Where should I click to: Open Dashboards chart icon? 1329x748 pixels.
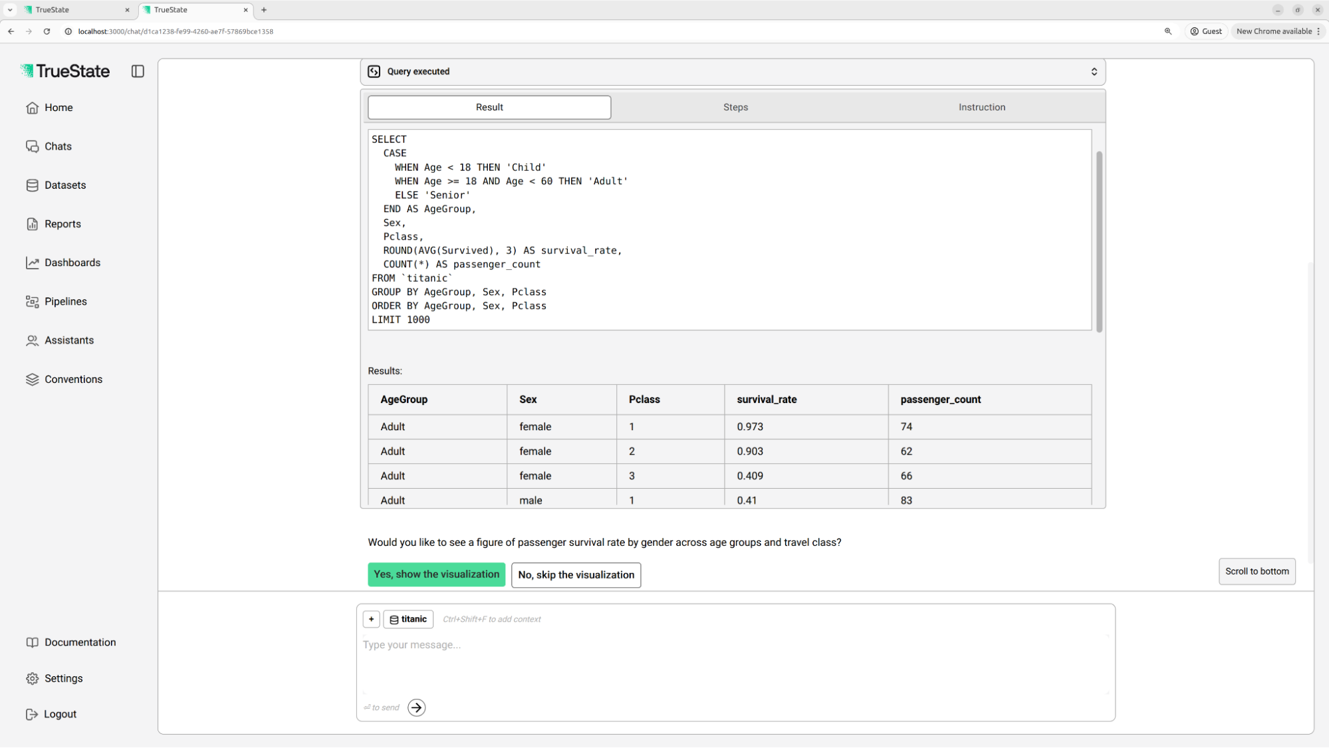(x=32, y=263)
